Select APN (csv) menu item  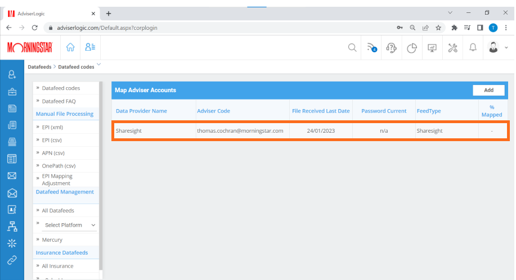[53, 153]
